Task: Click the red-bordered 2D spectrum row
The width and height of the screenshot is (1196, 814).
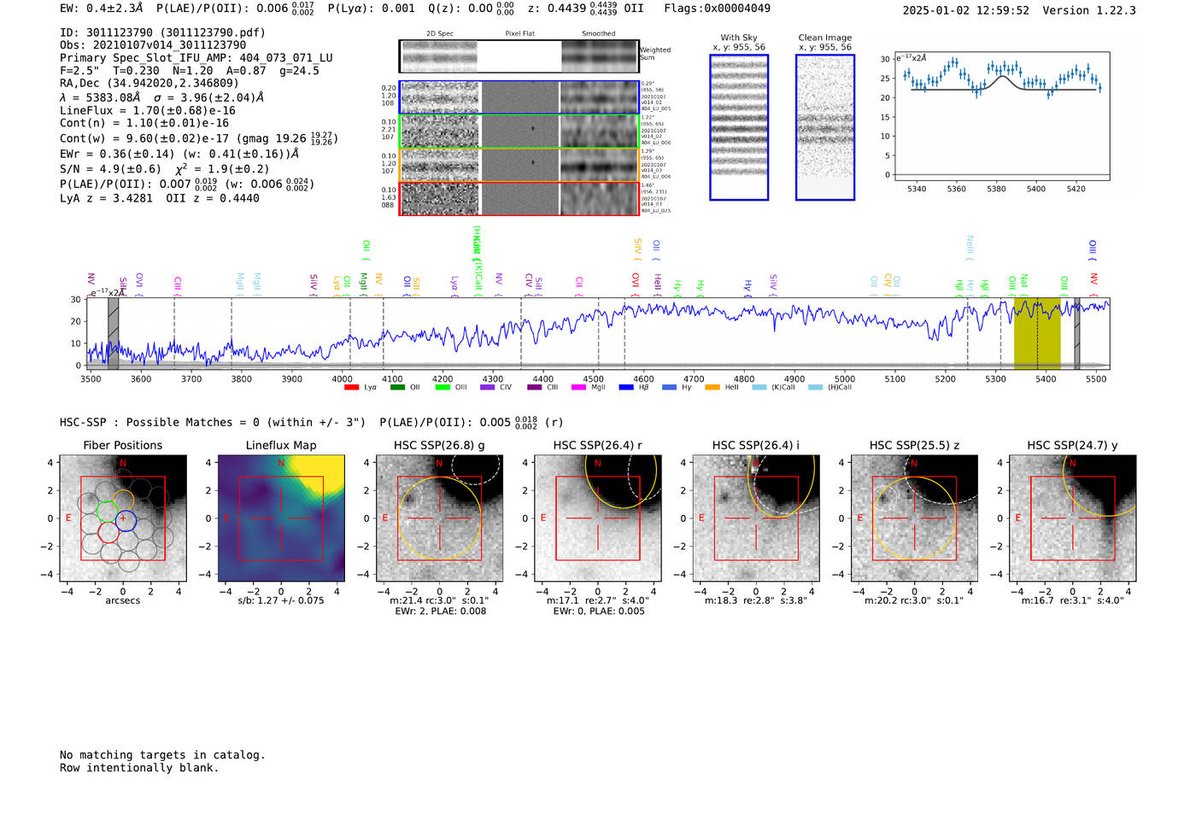Action: 519,198
